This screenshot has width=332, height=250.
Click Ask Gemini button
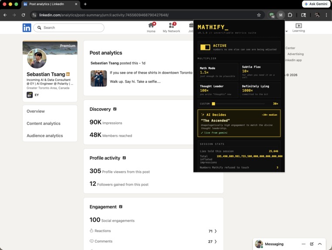pos(316,4)
